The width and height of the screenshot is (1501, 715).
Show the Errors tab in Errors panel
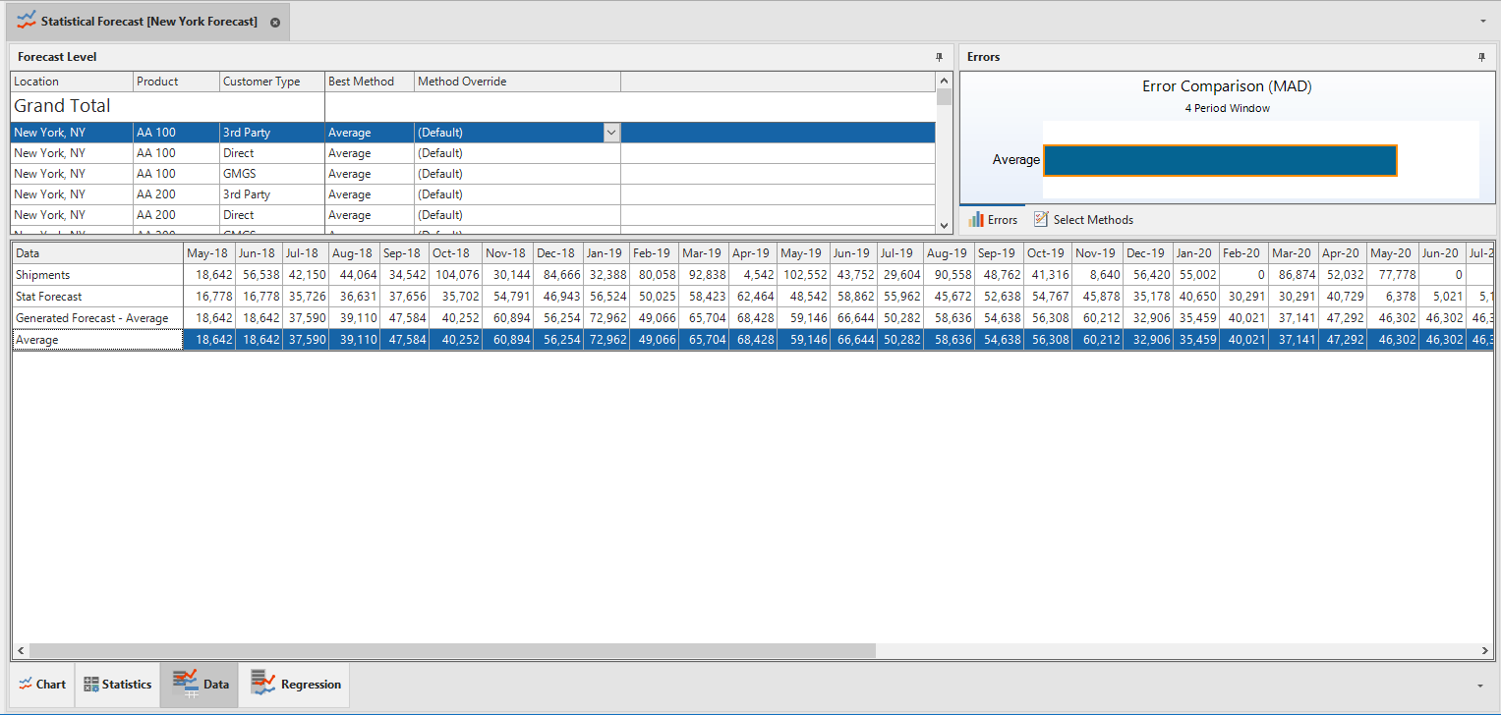pos(993,219)
